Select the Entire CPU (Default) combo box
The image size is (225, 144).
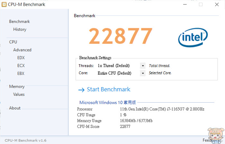click(119, 73)
